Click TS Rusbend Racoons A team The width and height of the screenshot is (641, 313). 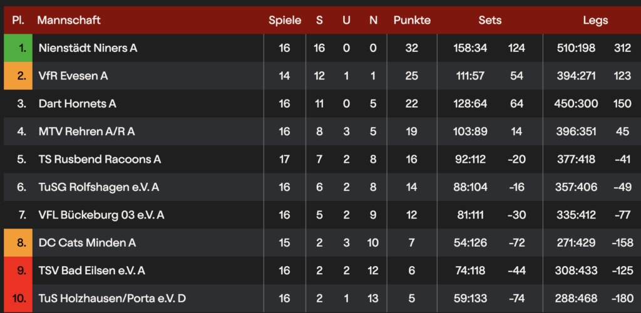coord(100,160)
